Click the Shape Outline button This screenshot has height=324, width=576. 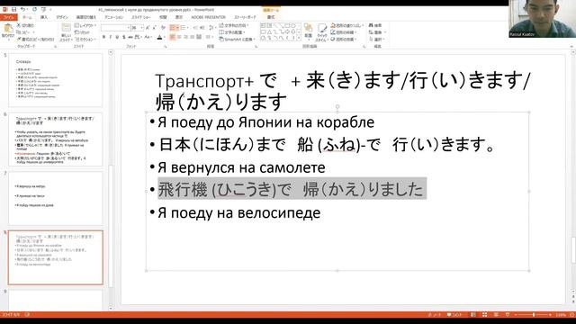[344, 32]
